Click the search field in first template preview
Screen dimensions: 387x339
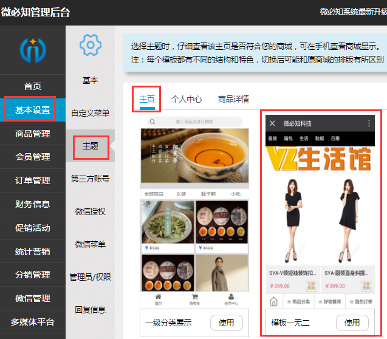195,122
